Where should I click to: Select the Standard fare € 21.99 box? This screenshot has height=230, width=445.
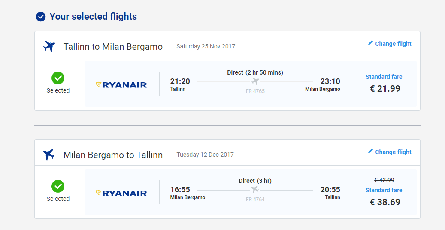tap(384, 84)
